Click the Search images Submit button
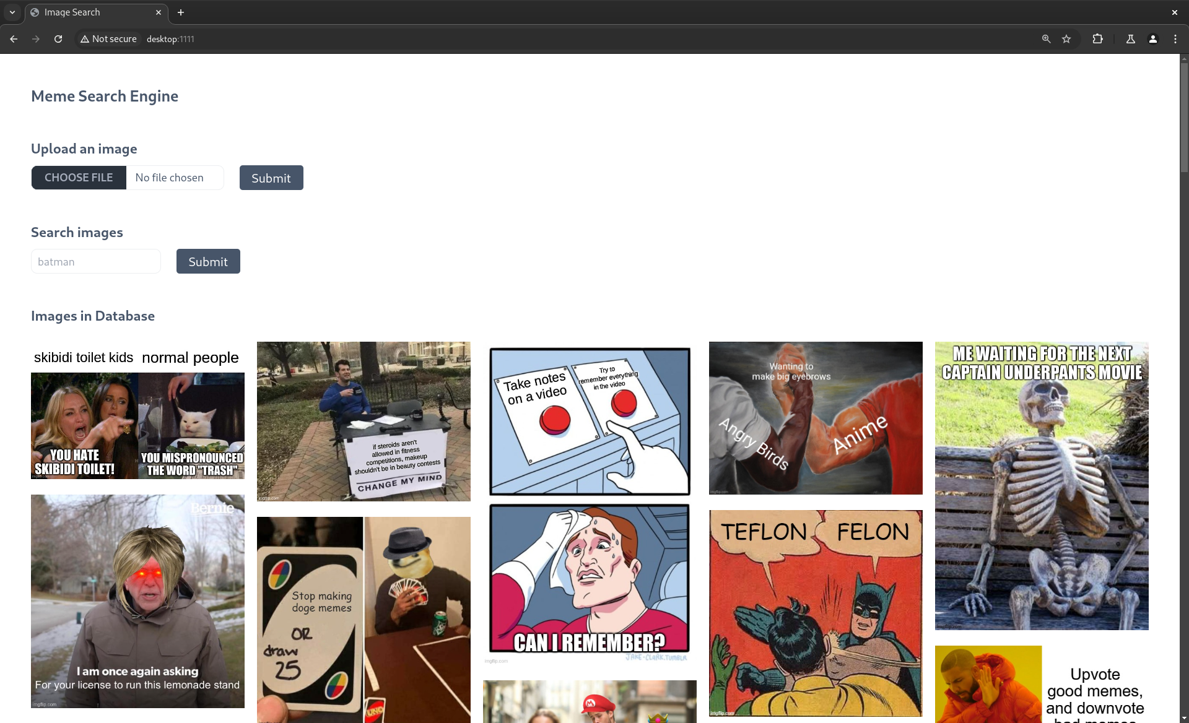This screenshot has width=1189, height=723. coord(208,261)
